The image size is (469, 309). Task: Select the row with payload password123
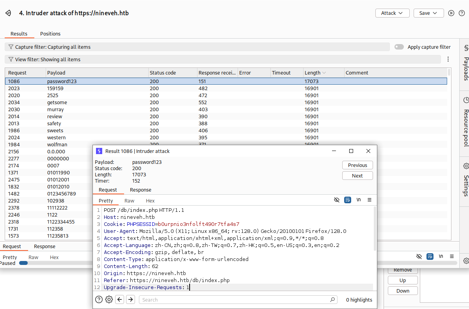(226, 82)
